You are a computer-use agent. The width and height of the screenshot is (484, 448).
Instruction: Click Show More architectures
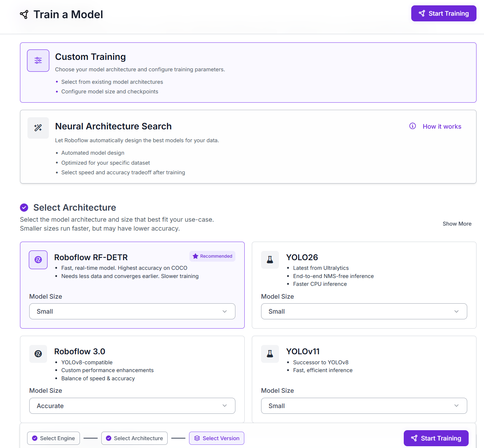(x=457, y=224)
